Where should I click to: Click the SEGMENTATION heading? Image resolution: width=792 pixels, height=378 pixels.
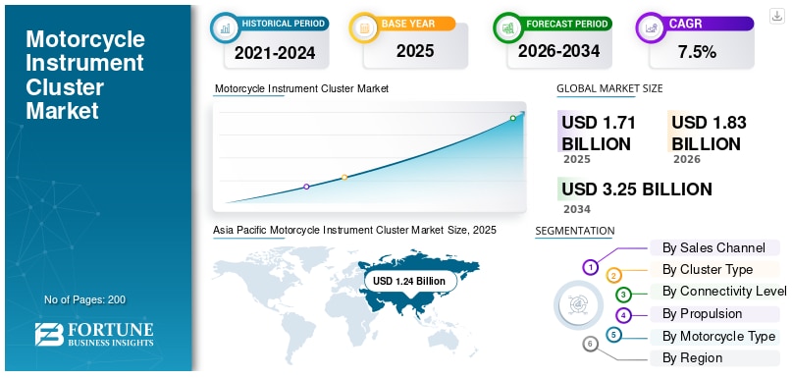(x=575, y=231)
